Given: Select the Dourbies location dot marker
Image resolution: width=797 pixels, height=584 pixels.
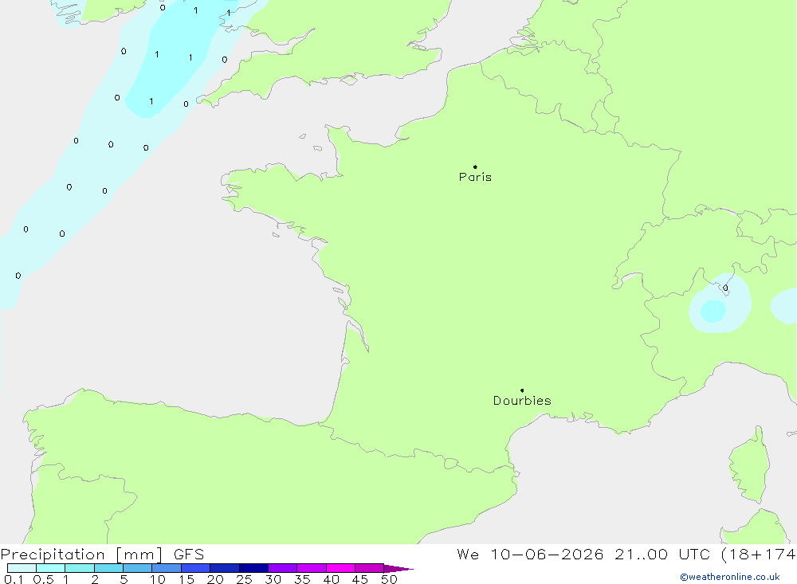Looking at the screenshot, I should tap(522, 390).
